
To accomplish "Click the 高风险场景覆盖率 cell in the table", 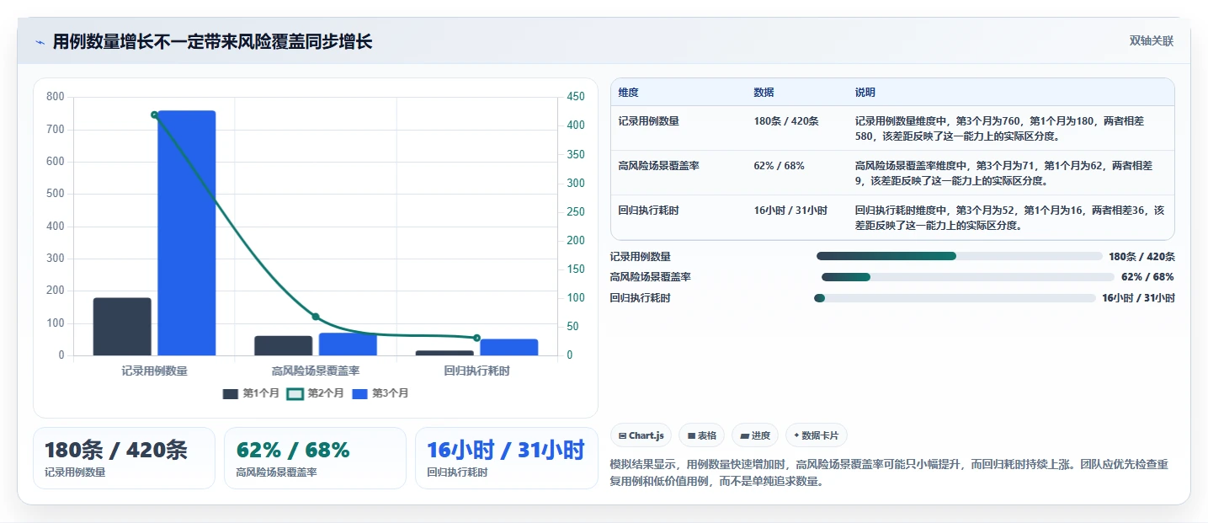I will click(658, 166).
